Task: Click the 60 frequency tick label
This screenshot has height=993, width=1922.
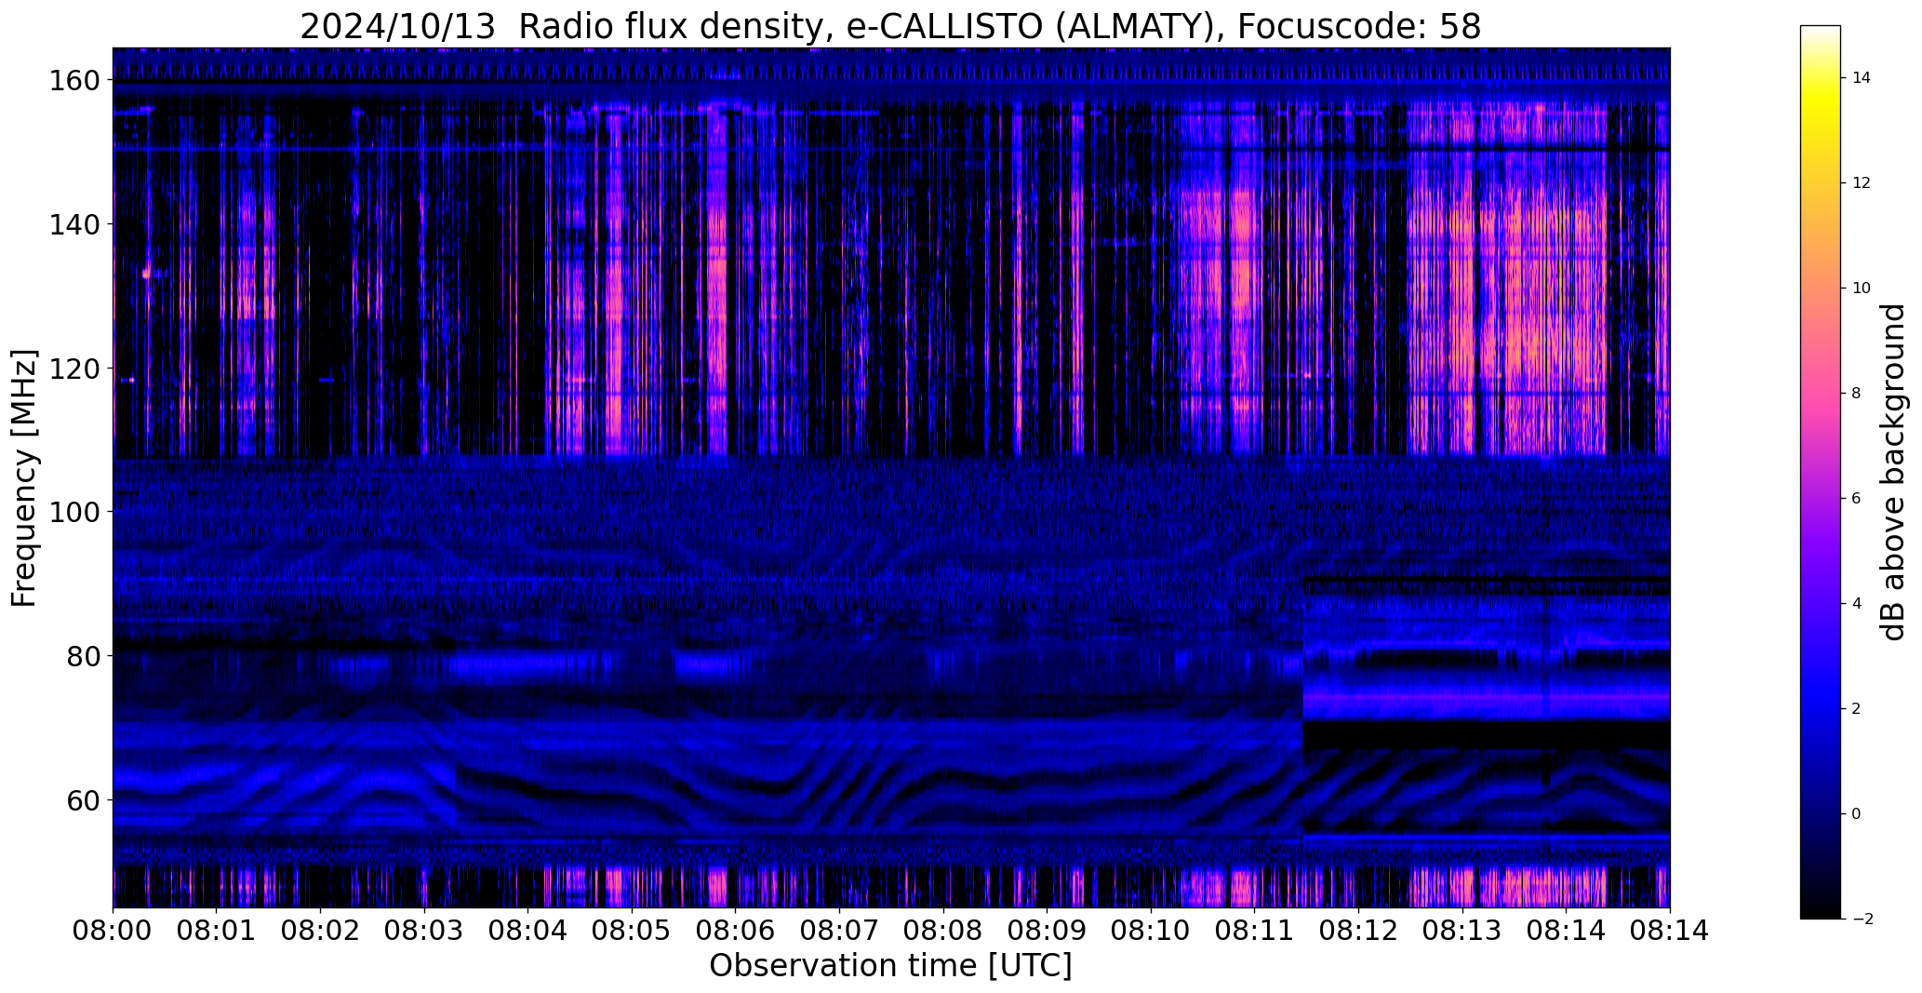Action: click(81, 799)
